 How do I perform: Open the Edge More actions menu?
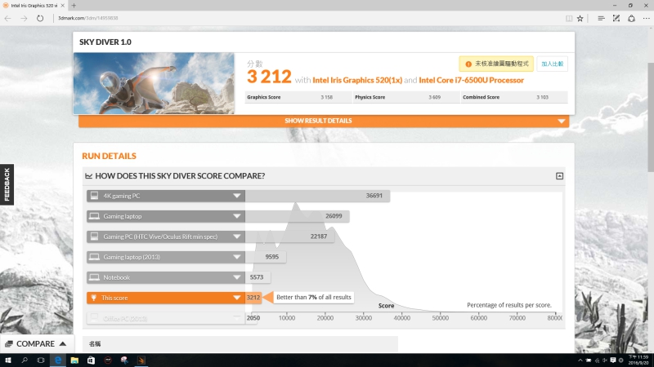click(646, 18)
